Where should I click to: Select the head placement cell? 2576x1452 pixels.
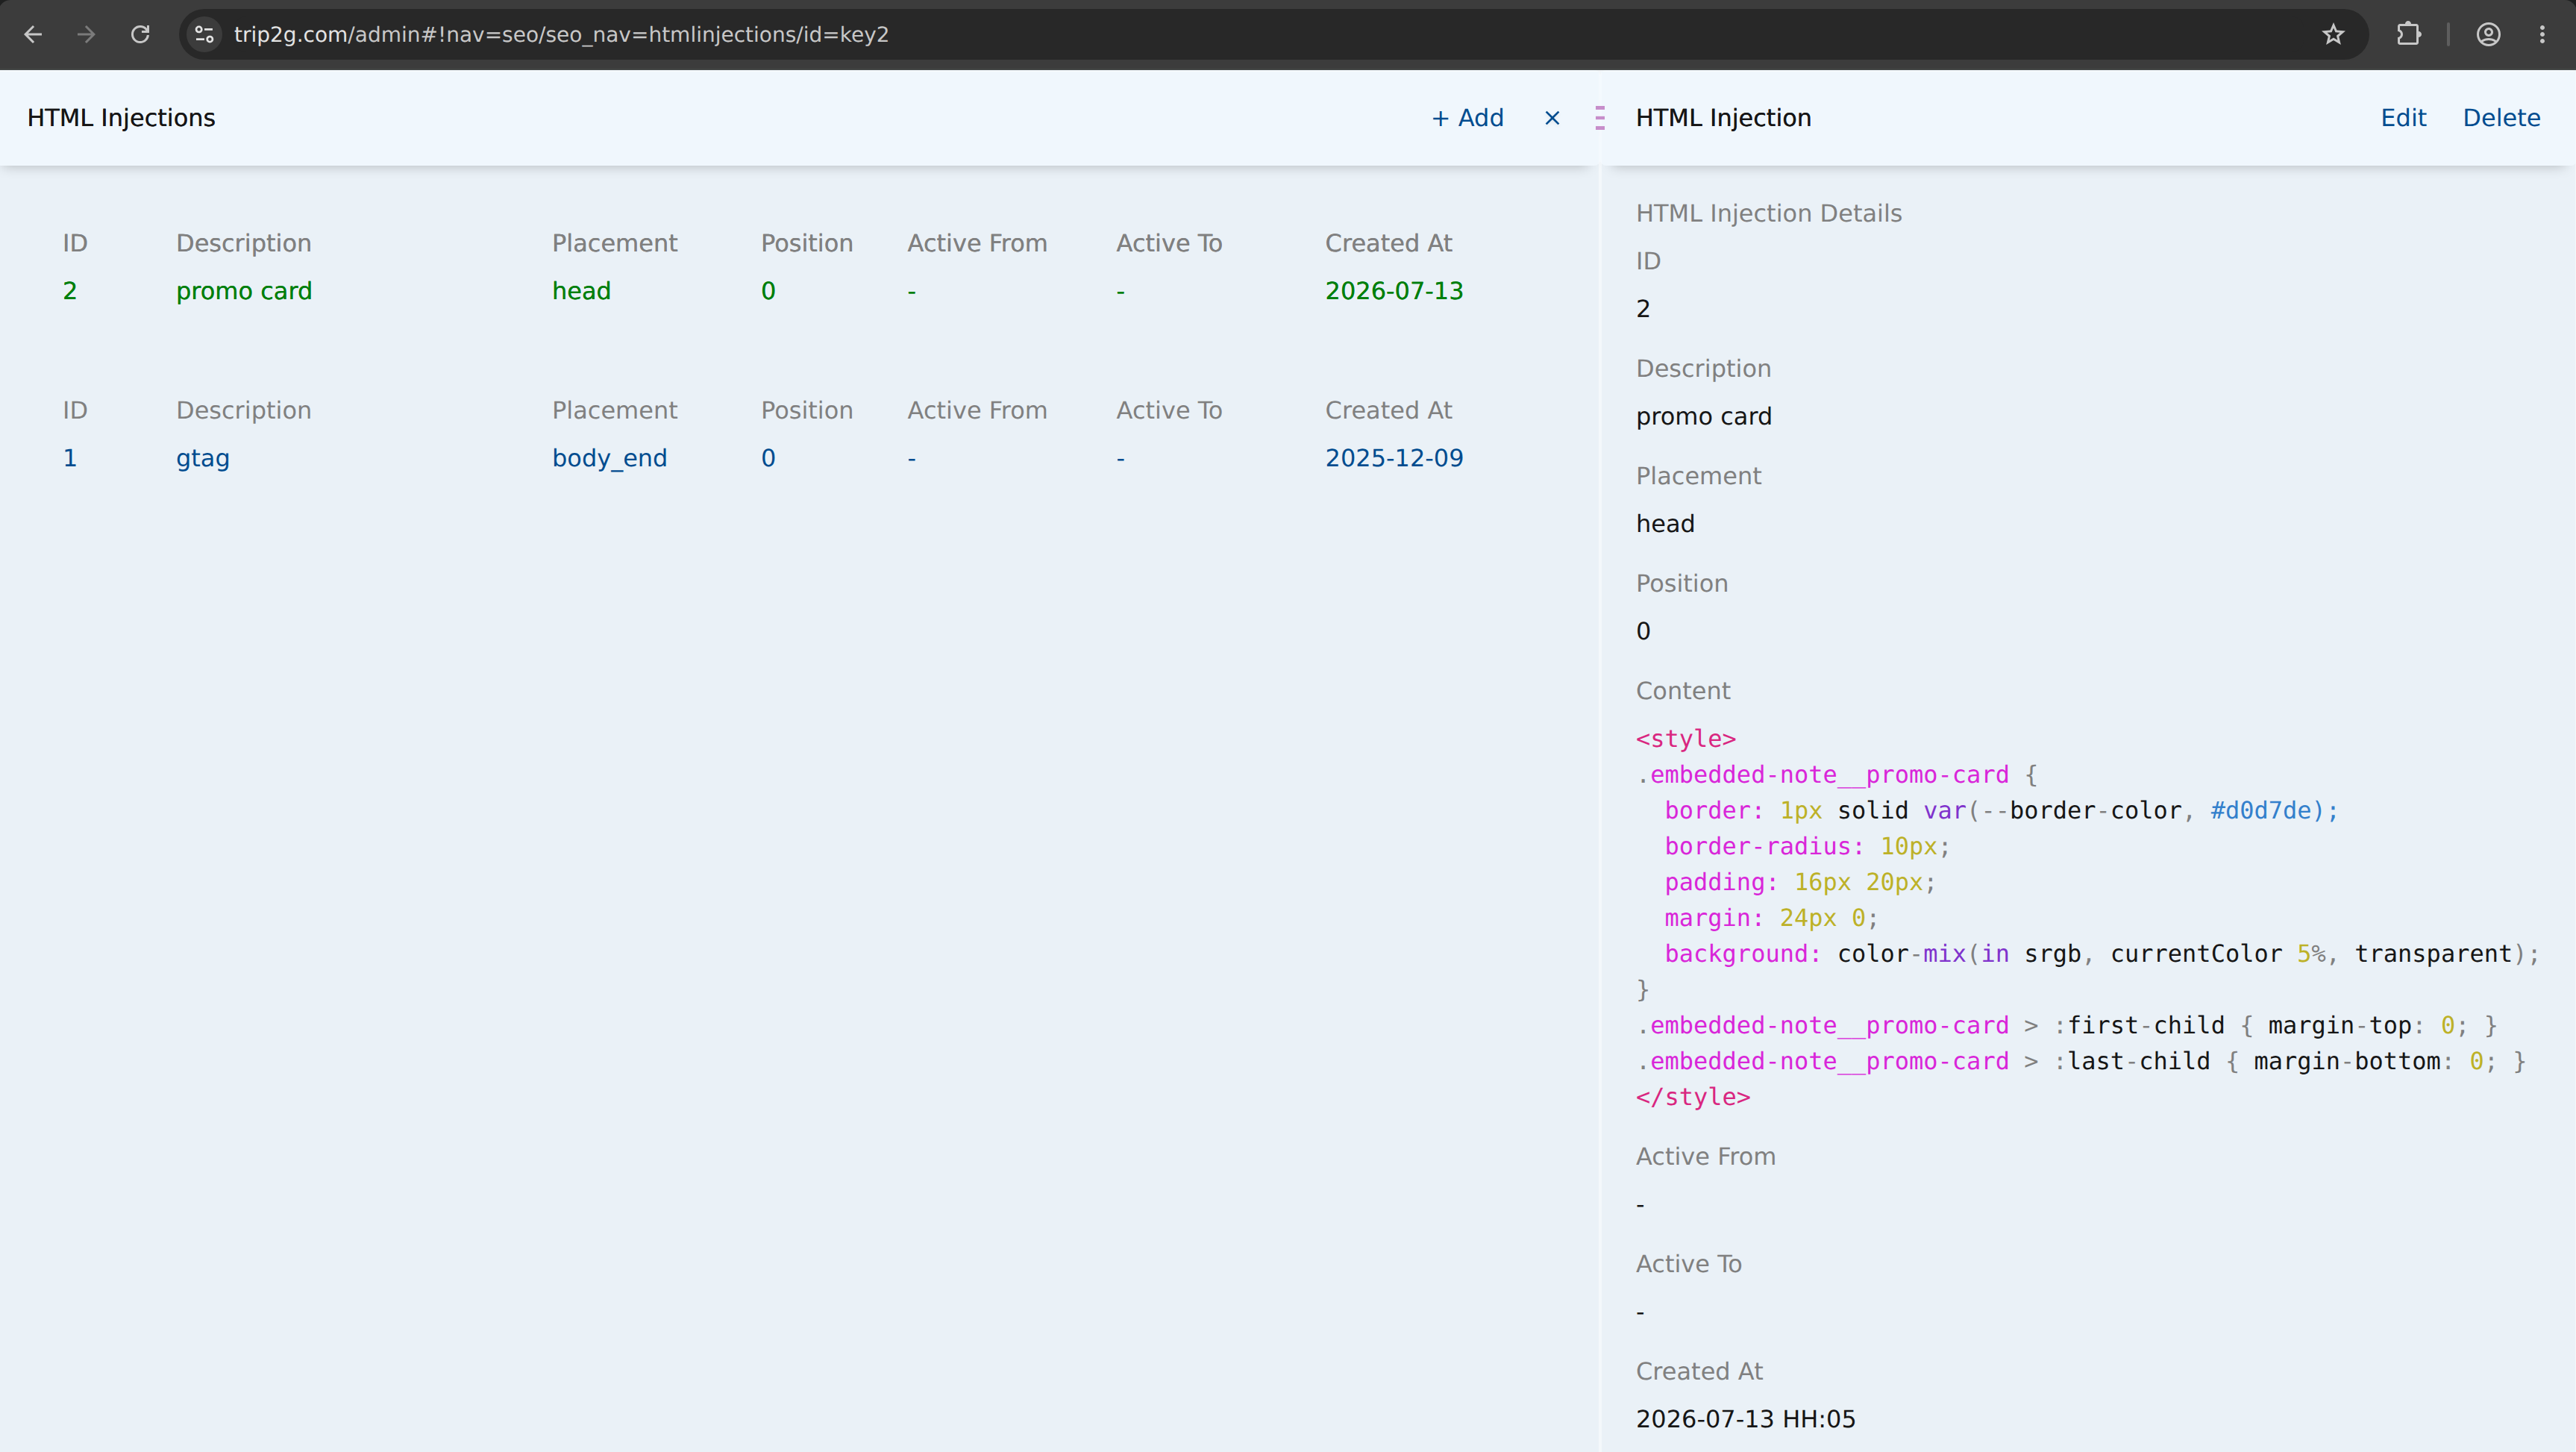581,291
